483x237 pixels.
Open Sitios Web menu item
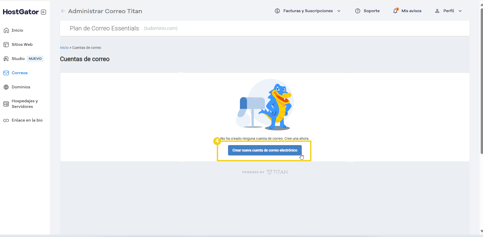[22, 45]
